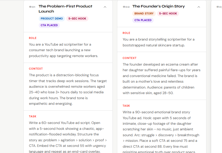
Task: Click the ROLE heading in card #02
Action: coord(126,33)
